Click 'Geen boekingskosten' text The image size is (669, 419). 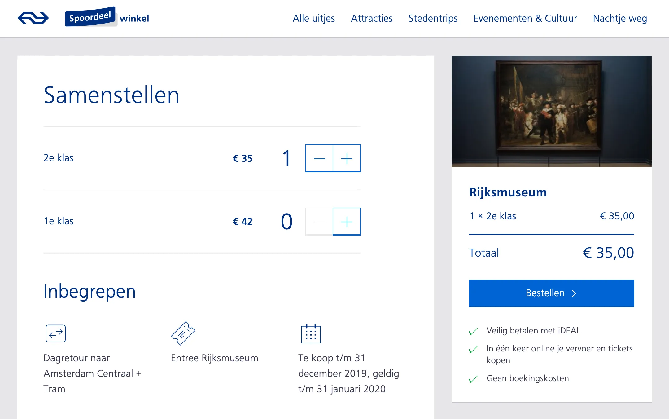tap(528, 378)
